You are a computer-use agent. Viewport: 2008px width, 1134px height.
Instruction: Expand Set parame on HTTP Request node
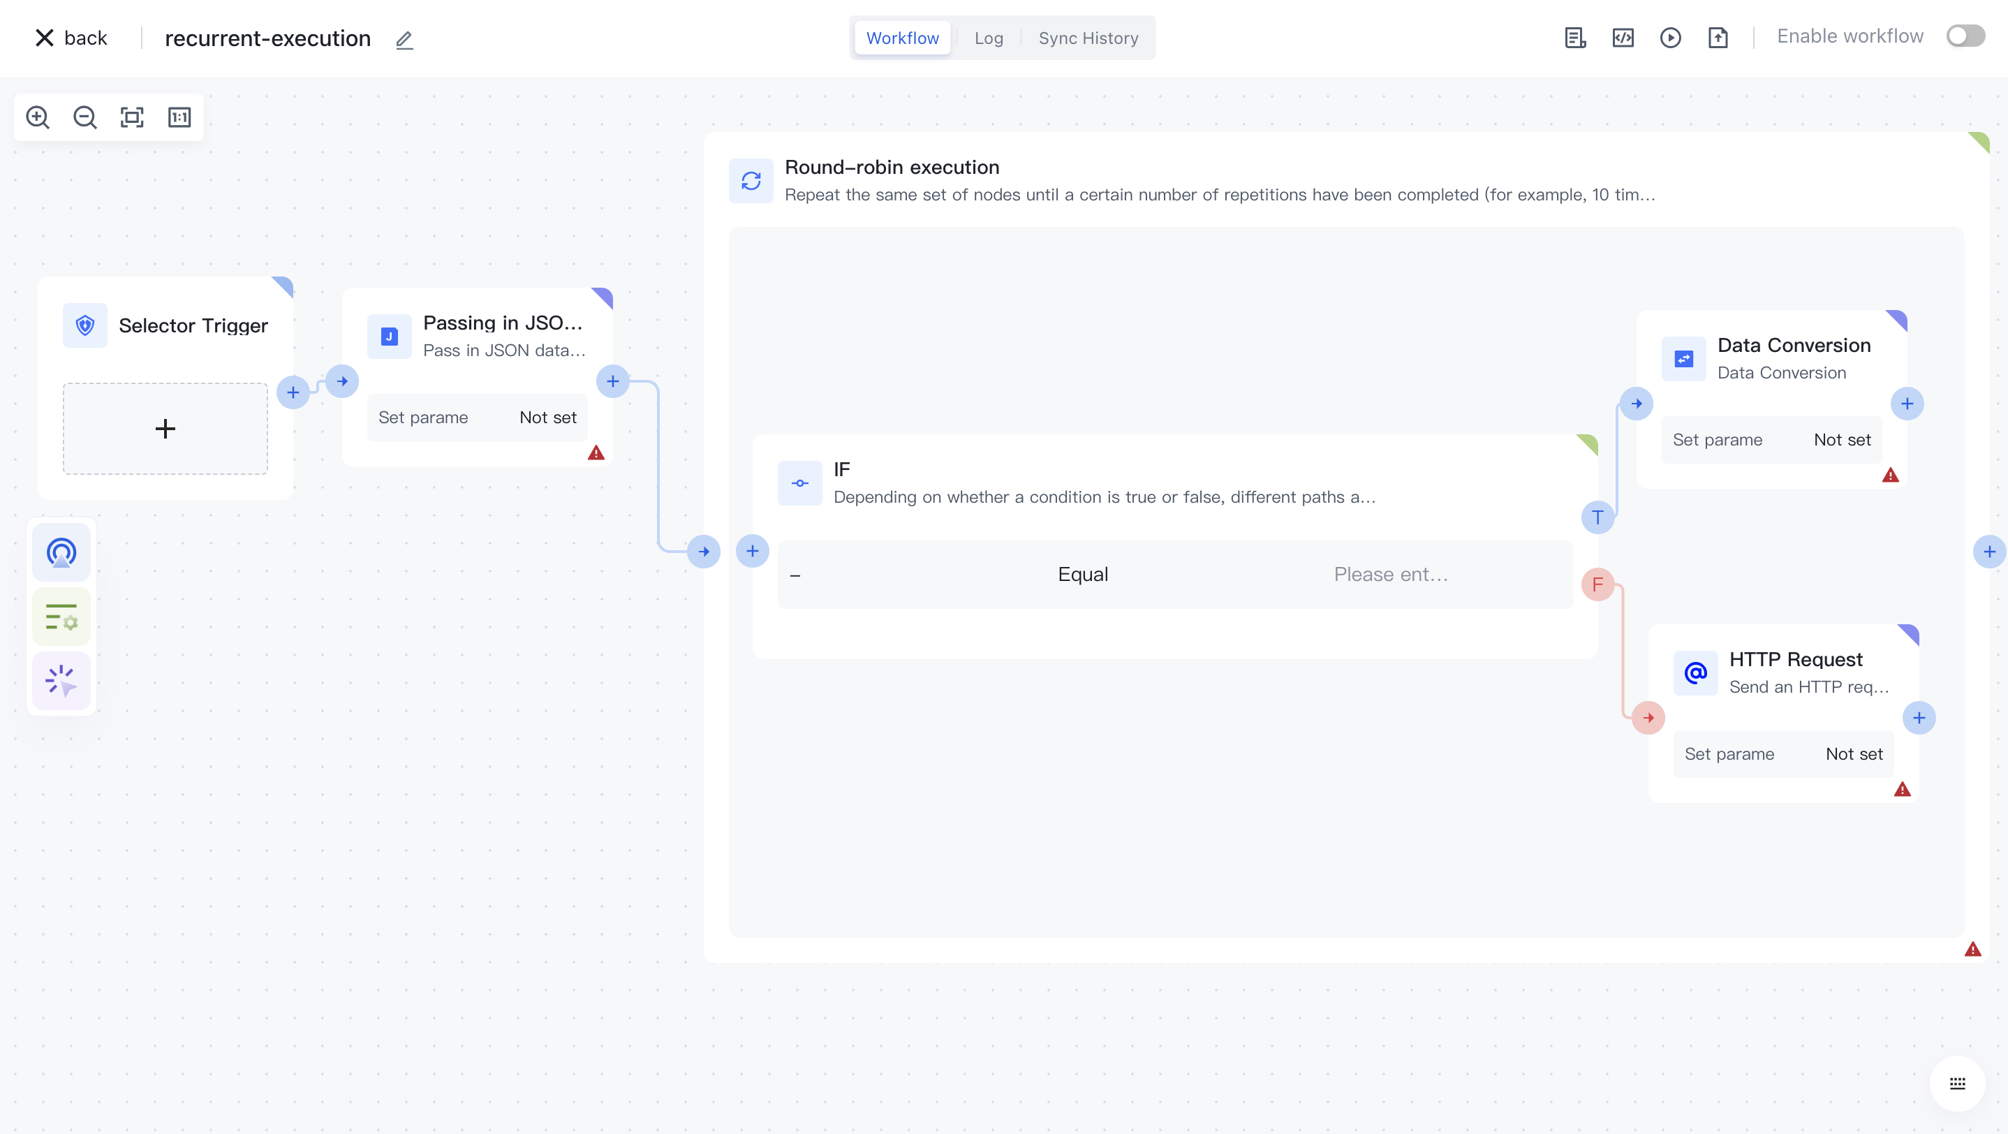(1729, 753)
